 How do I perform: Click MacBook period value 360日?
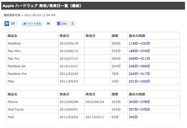click(116, 43)
